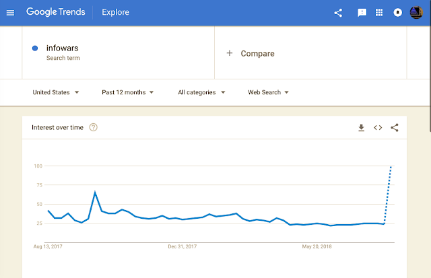431x278 pixels.
Task: Open the embed code icon
Action: coord(378,128)
